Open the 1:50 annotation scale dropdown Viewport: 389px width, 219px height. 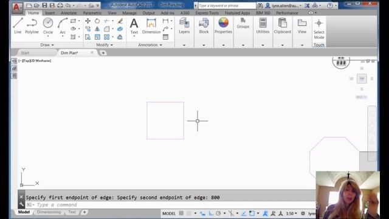point(291,214)
